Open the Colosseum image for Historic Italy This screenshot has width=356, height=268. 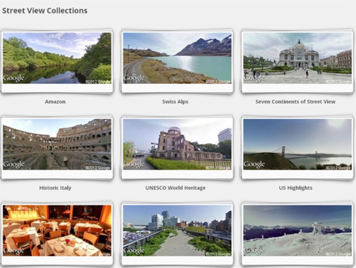[57, 144]
